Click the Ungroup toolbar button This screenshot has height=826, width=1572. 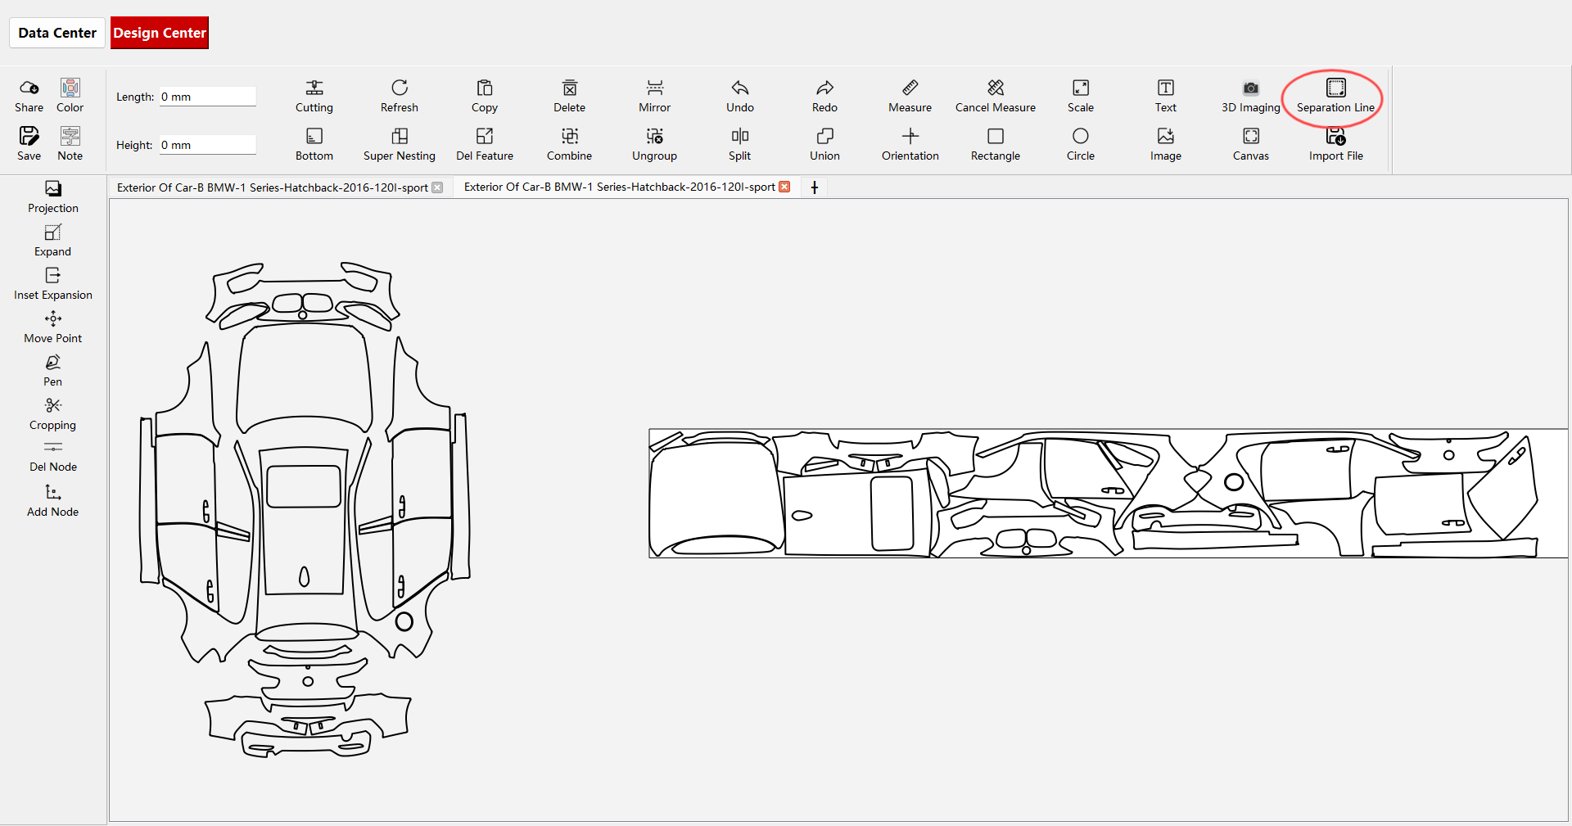[654, 145]
